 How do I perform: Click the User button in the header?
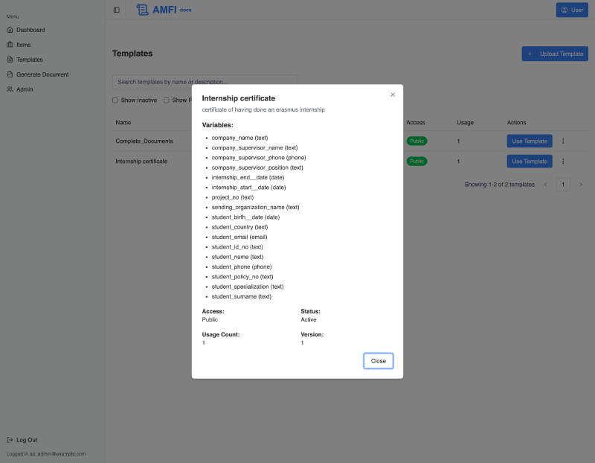(x=572, y=10)
